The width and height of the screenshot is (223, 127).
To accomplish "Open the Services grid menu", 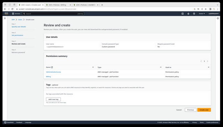I will 16,14.
